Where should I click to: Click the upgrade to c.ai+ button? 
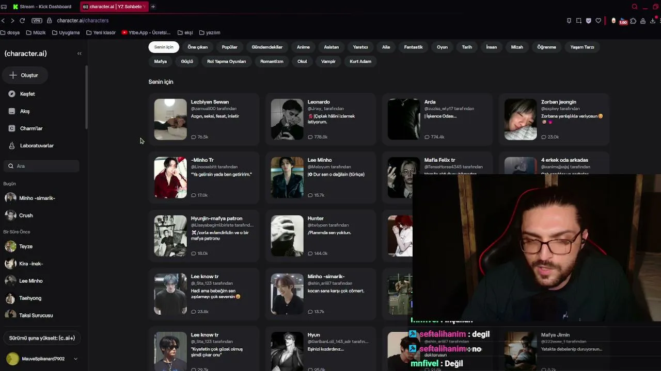coord(42,338)
